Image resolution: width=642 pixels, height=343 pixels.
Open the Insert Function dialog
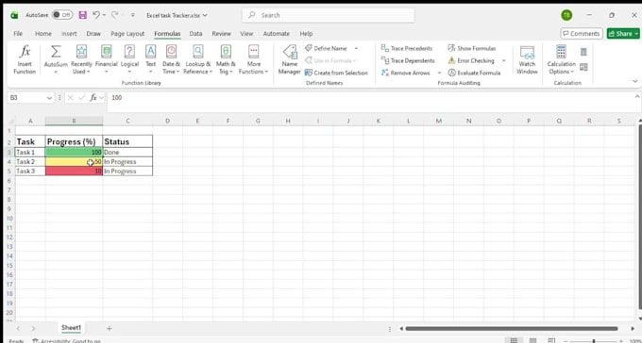coord(25,59)
